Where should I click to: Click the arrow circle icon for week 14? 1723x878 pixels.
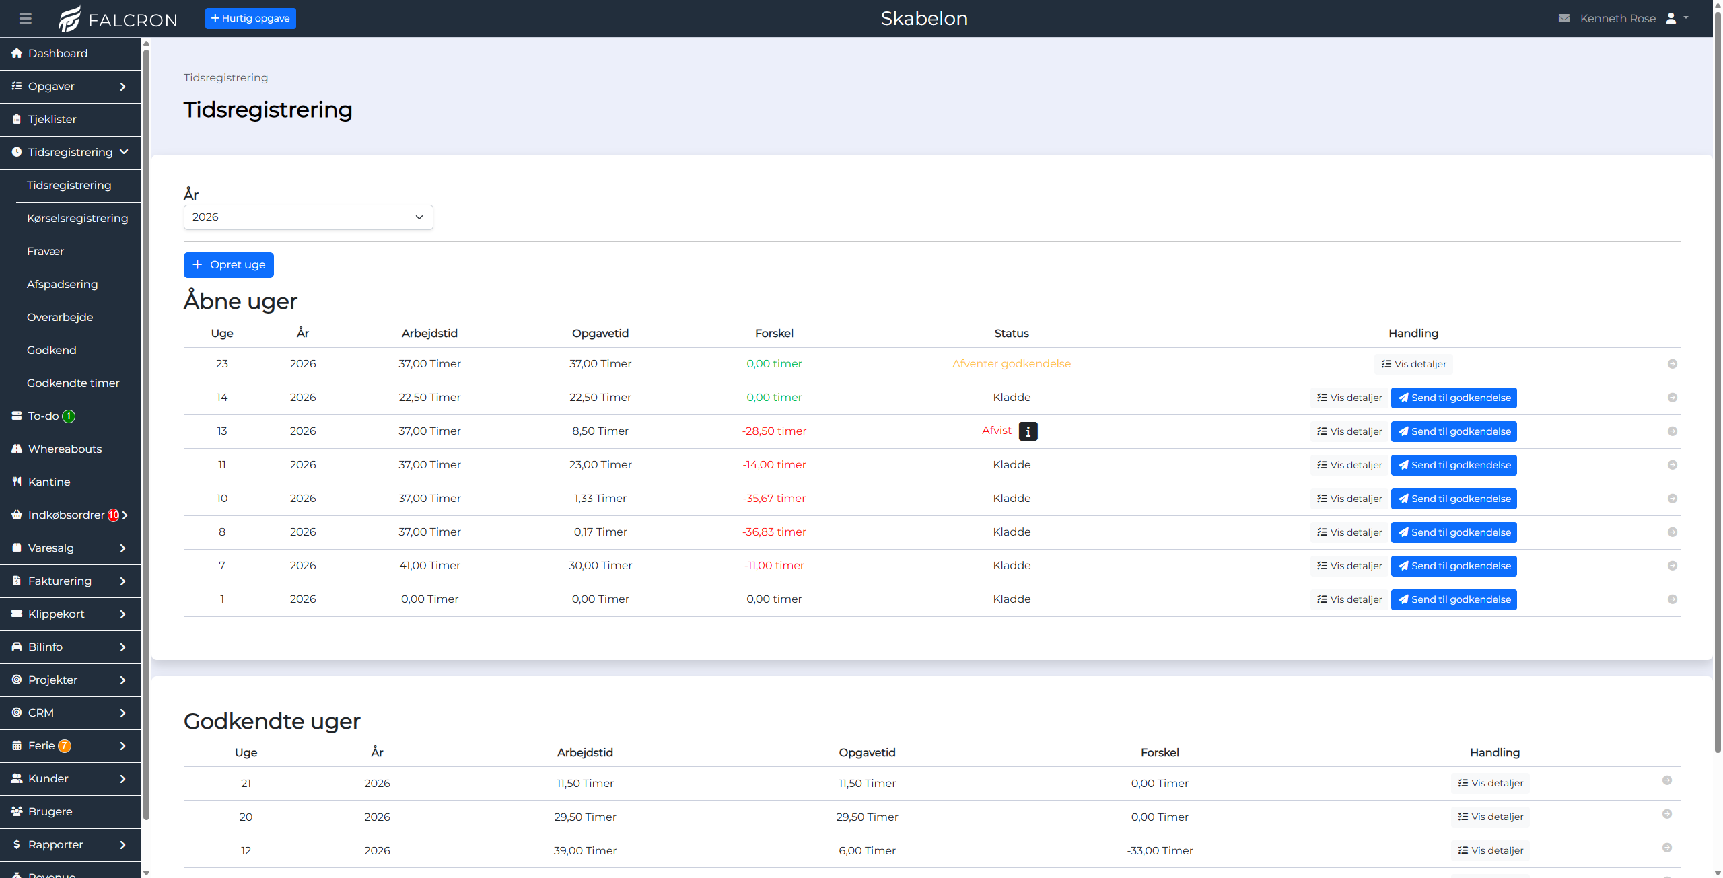[1672, 398]
